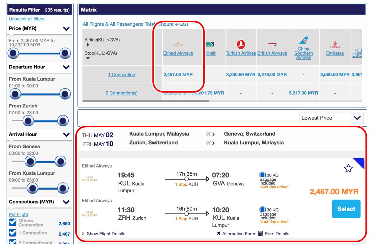Open the China Southern Airlines link
371x244 pixels.
click(304, 53)
